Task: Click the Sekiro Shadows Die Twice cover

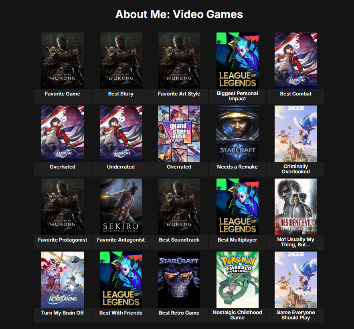Action: (121, 207)
